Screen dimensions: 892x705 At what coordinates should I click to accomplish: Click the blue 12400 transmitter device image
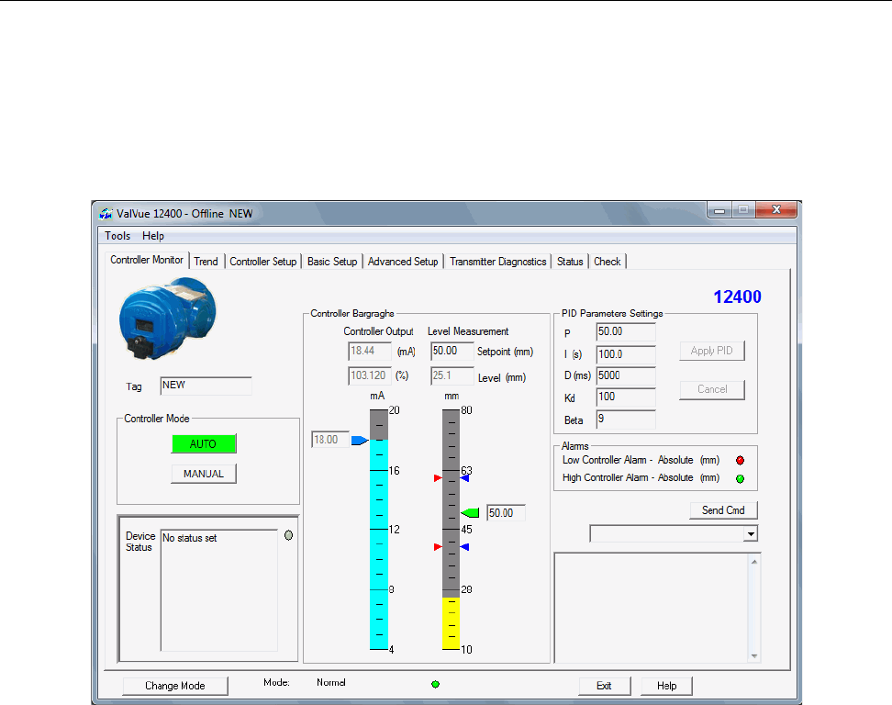(x=167, y=318)
